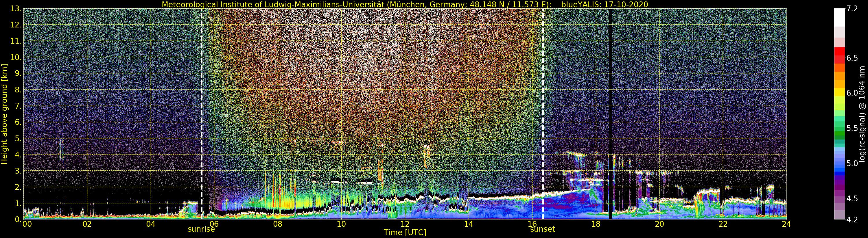The width and height of the screenshot is (868, 238).
Task: Click the time tick label '12' on time axis
Action: pyautogui.click(x=405, y=224)
